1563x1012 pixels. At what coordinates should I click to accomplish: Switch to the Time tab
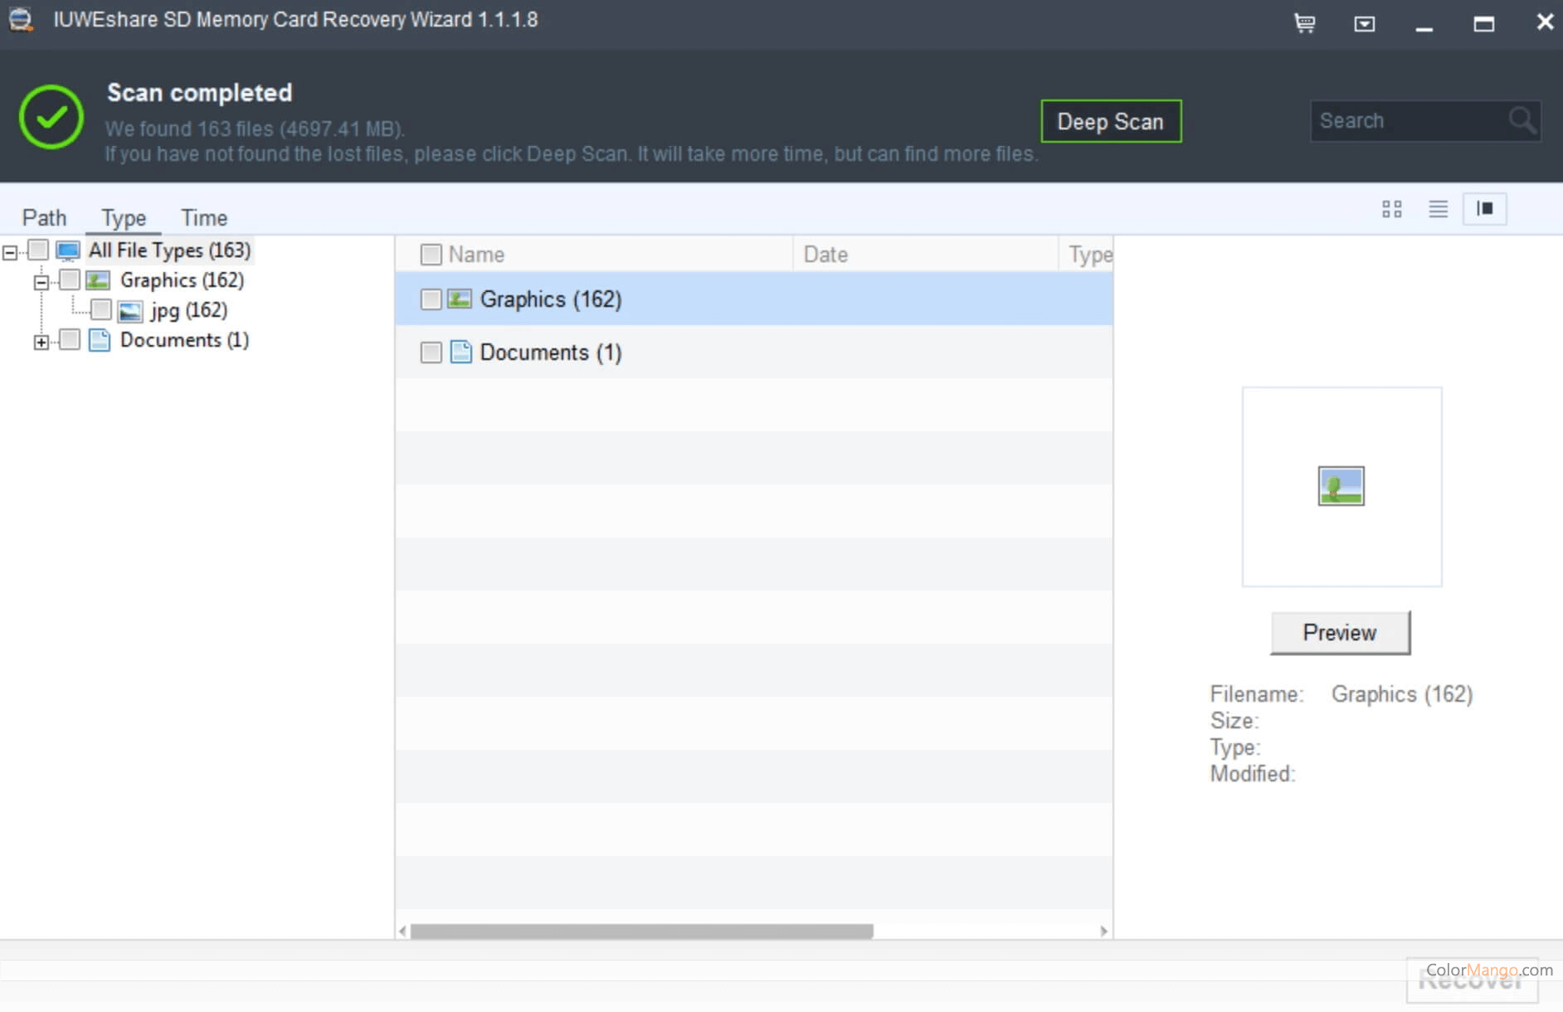coord(204,217)
